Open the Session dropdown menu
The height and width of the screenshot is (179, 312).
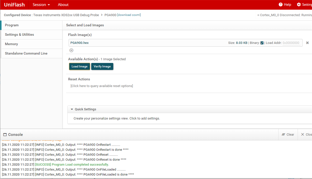pyautogui.click(x=41, y=5)
